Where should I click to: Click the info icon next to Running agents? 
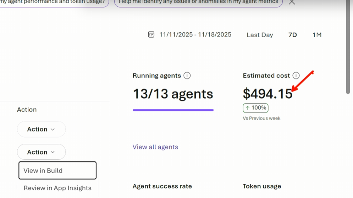187,76
